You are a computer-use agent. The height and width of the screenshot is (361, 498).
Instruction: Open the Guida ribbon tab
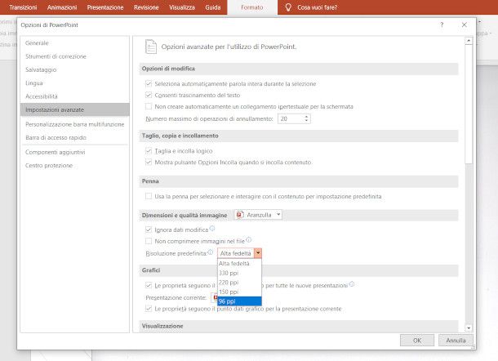tap(213, 7)
